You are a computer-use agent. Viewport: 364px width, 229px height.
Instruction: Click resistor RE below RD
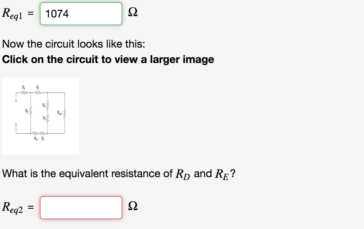tap(48, 119)
